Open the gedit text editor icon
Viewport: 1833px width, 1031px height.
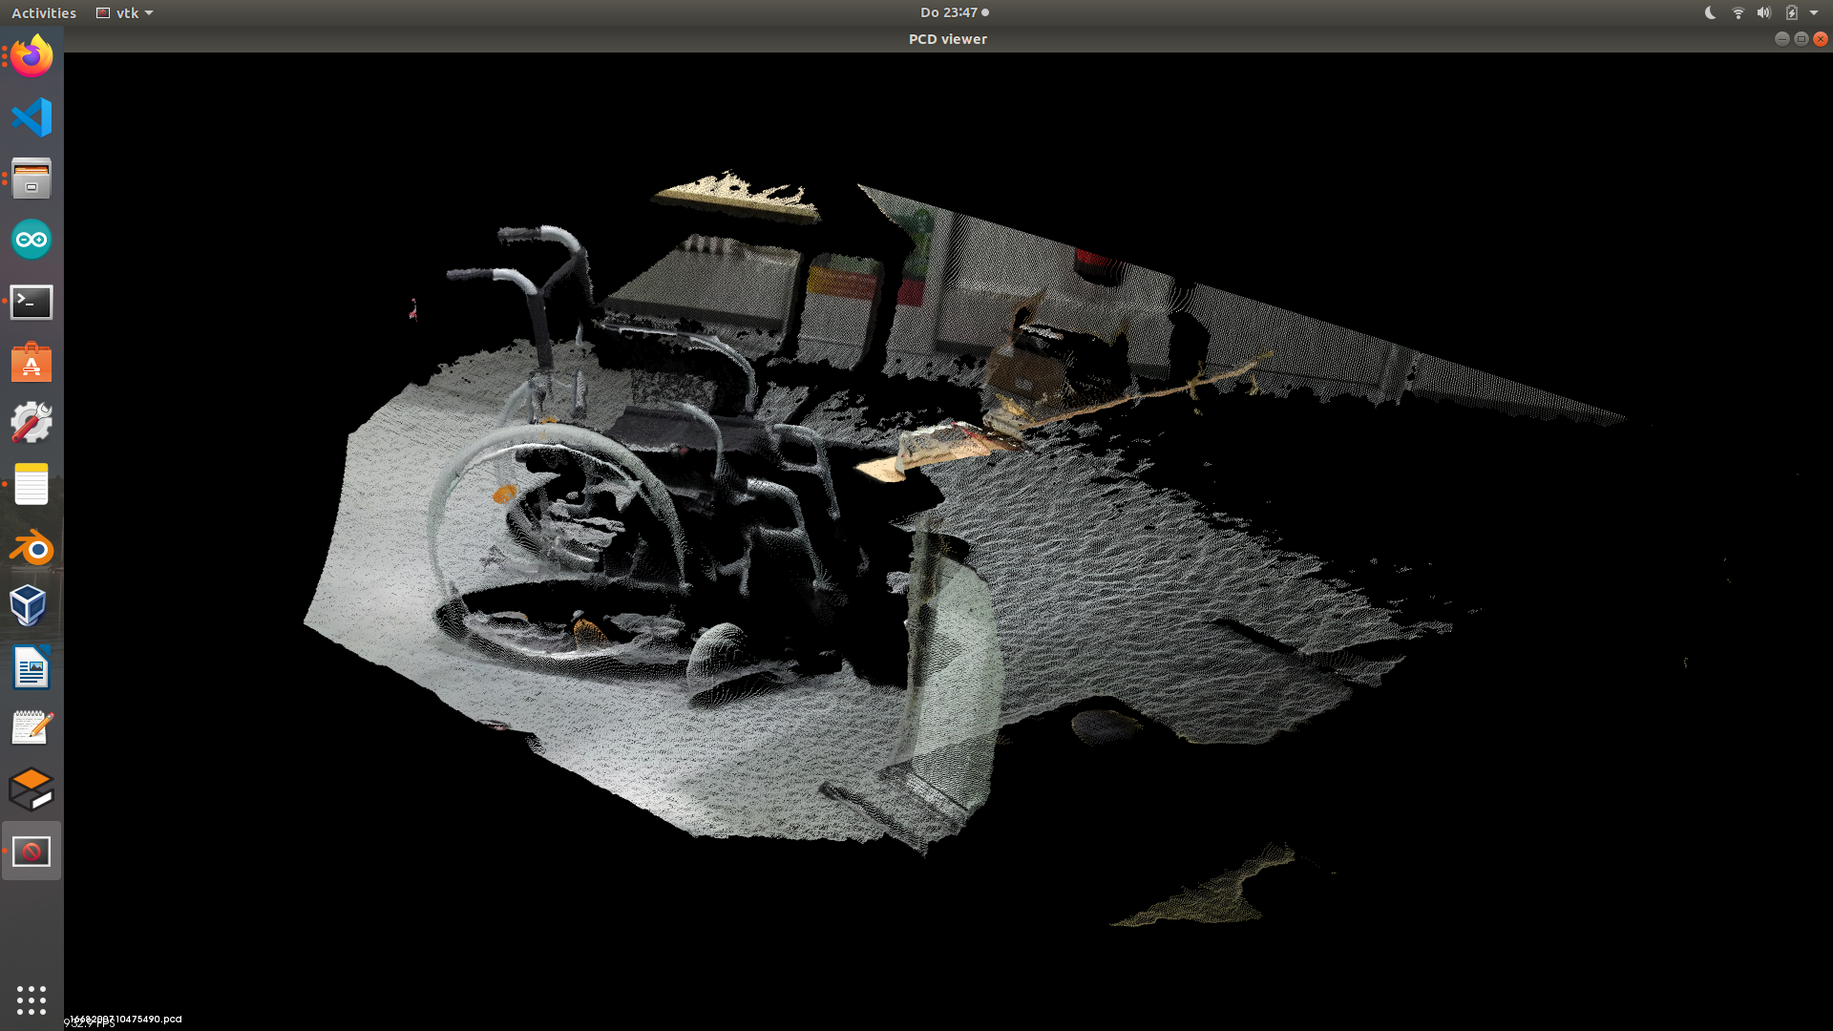32,727
